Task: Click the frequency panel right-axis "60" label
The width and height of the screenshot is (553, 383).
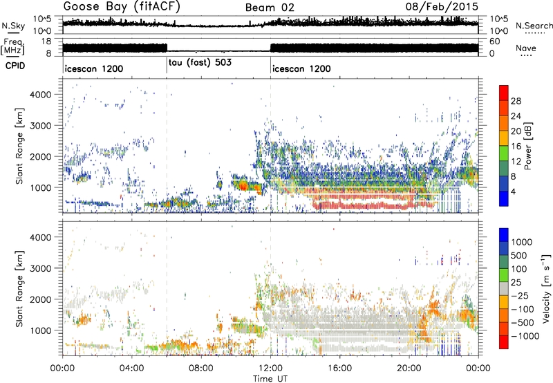Action: 494,41
